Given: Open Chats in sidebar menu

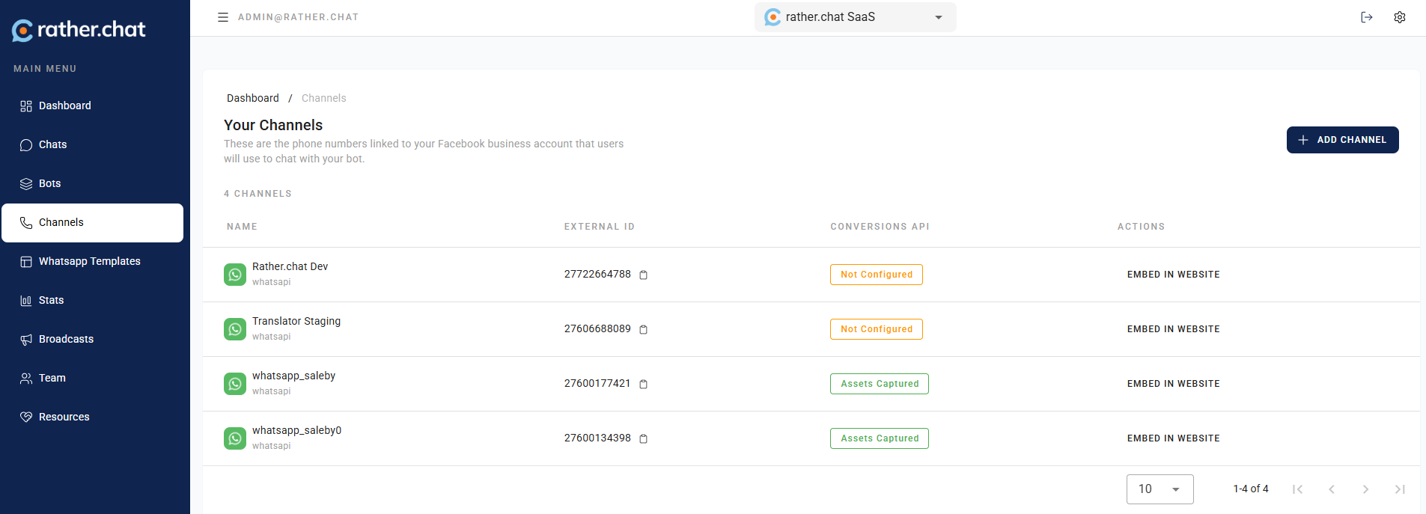Looking at the screenshot, I should (93, 144).
